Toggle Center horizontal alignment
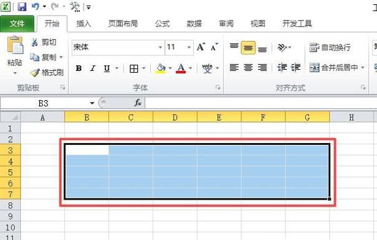 [248, 68]
